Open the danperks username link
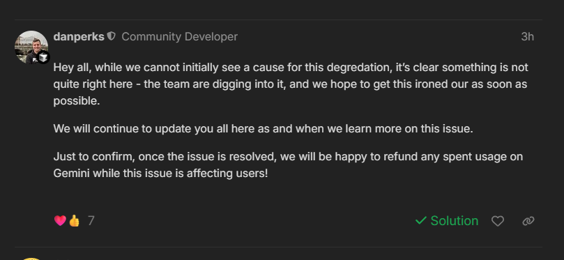The image size is (564, 260). (x=79, y=37)
